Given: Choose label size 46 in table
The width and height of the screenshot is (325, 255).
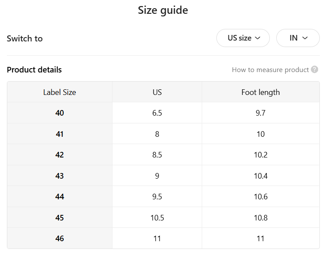Looking at the screenshot, I should (x=59, y=238).
